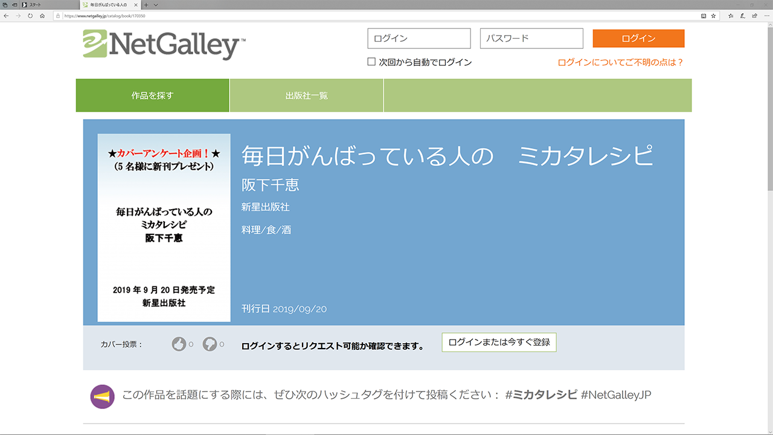
Task: Select the 出版社一覧 navigation tab
Action: (307, 95)
